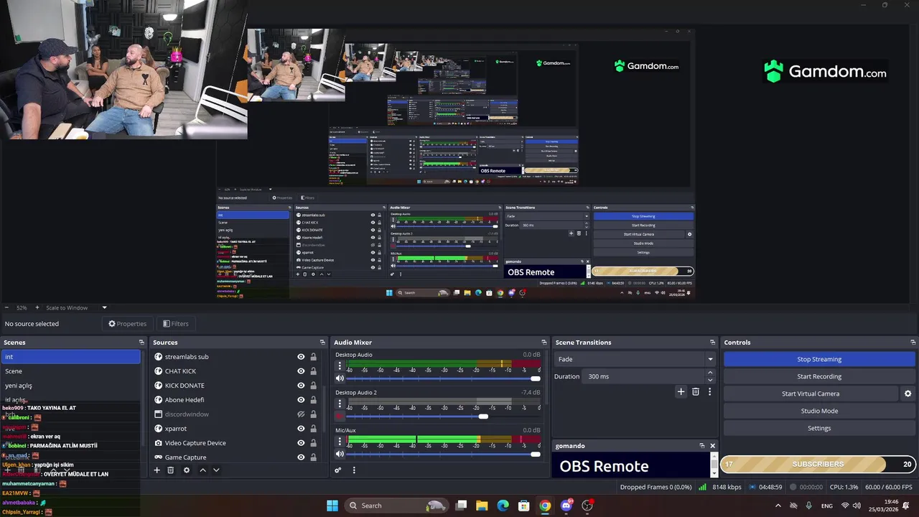
Task: Open OBS Settings from Controls
Action: (819, 428)
